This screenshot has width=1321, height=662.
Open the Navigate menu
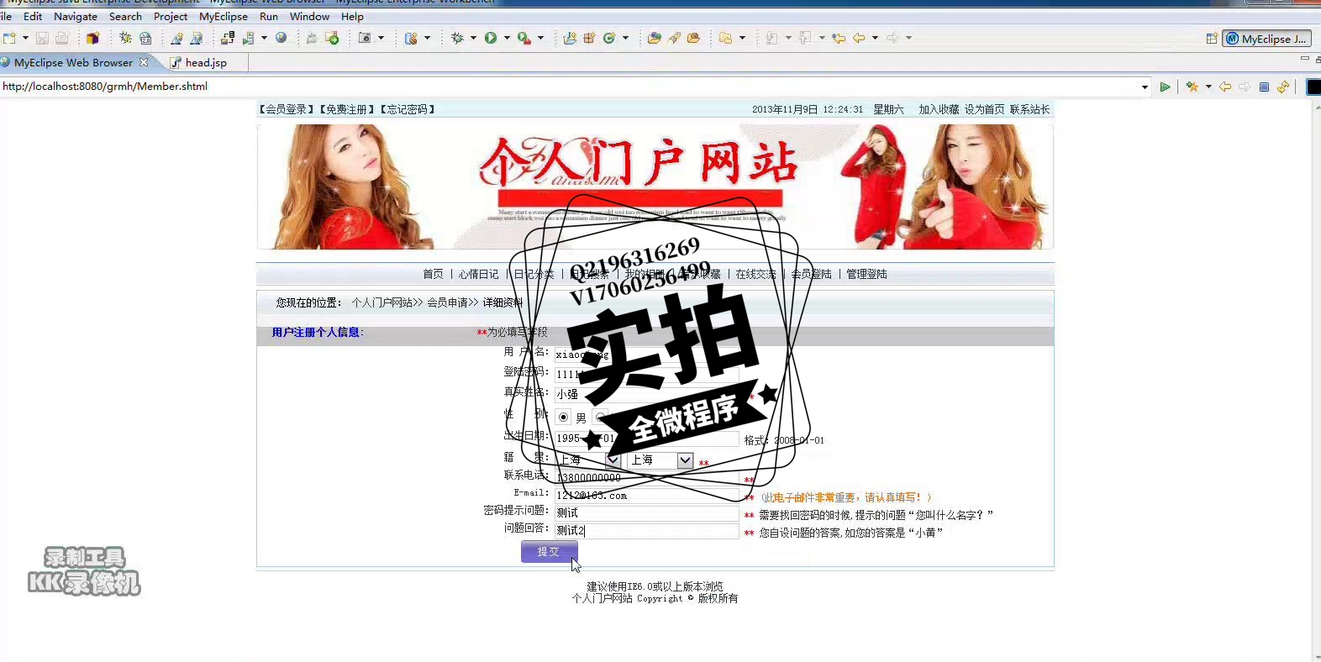point(76,16)
